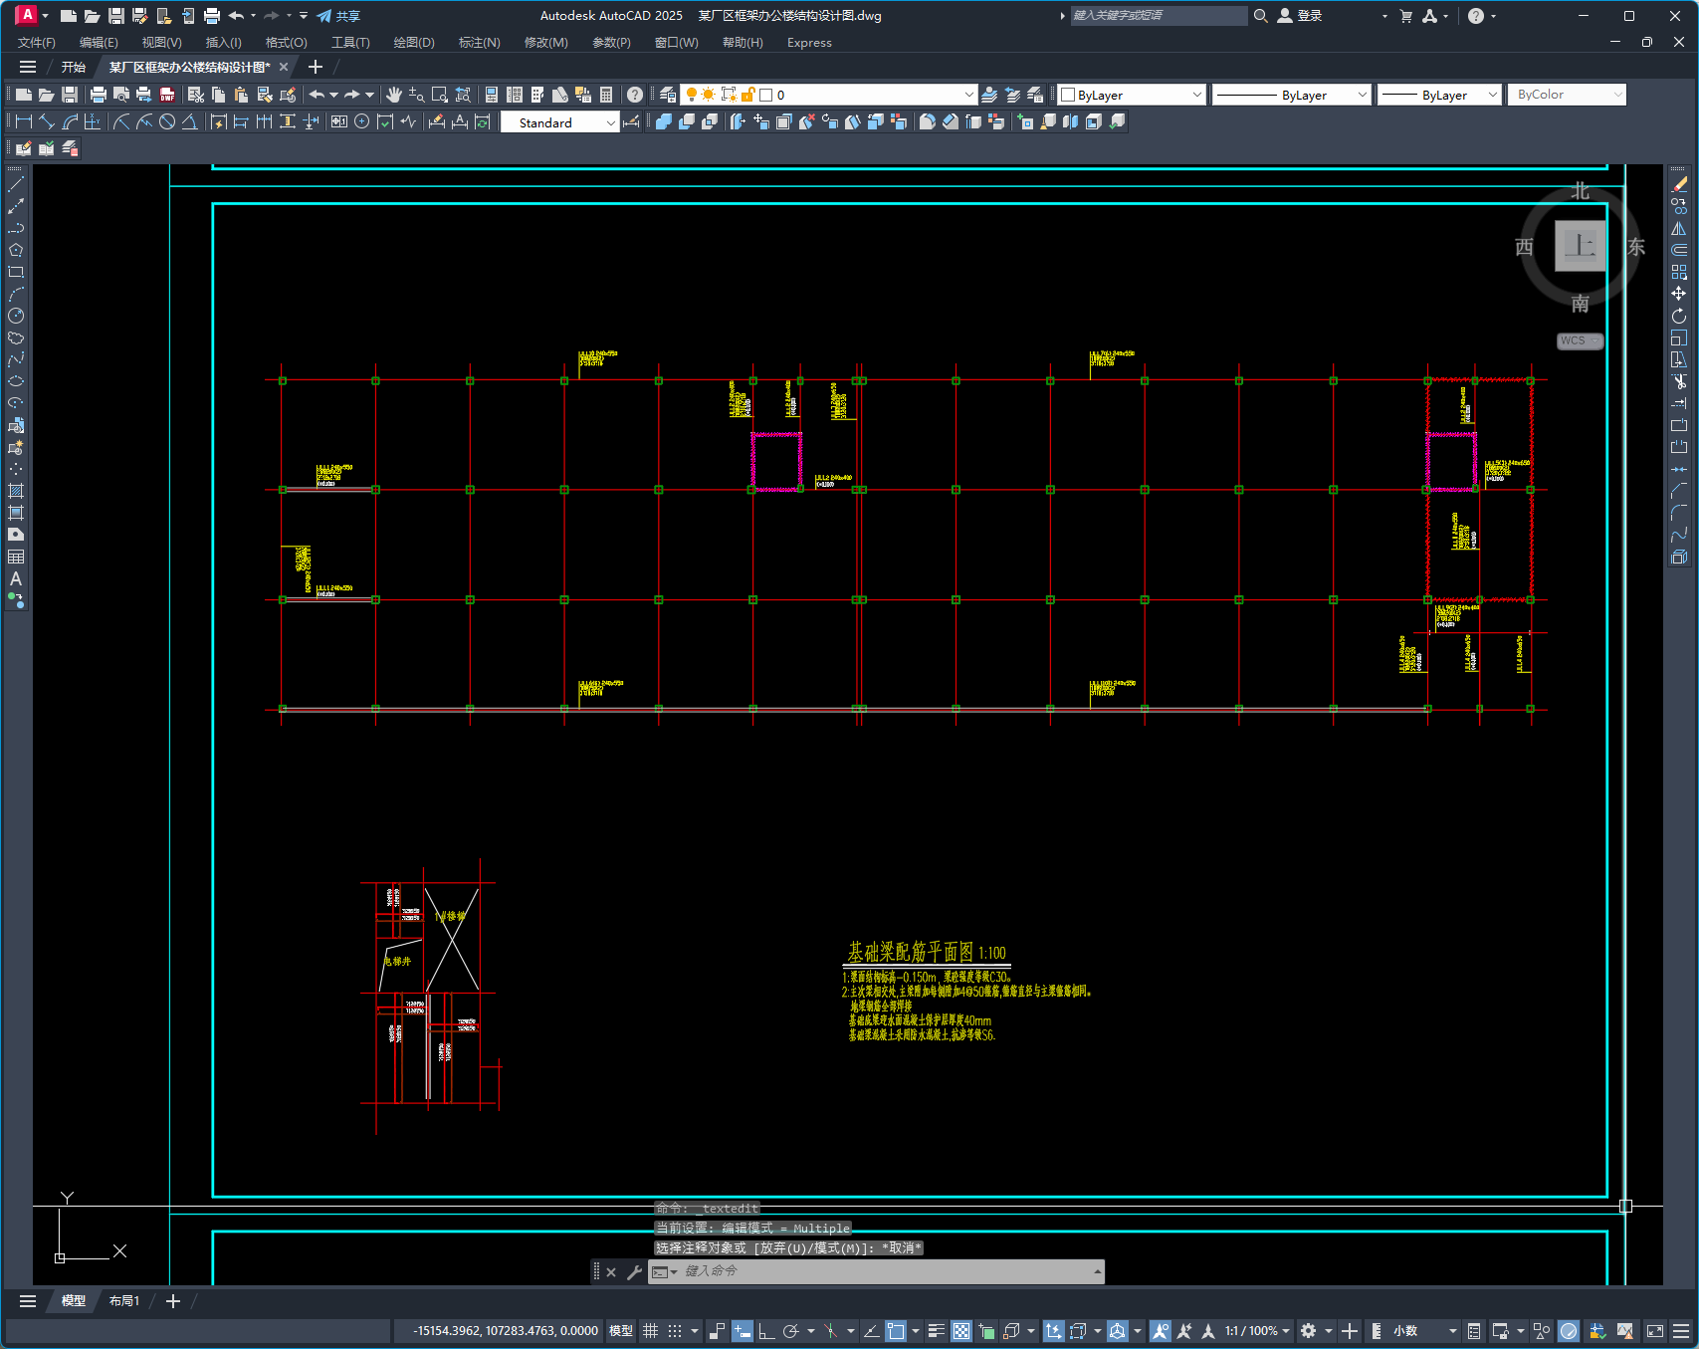Select the Table tool in draw toolbar
Viewport: 1699px width, 1349px height.
pos(16,557)
